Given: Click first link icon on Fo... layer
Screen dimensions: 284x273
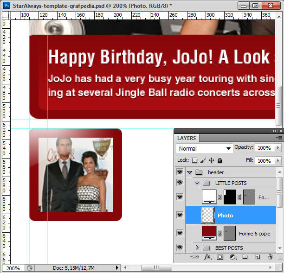Looking at the screenshot, I should [219, 197].
